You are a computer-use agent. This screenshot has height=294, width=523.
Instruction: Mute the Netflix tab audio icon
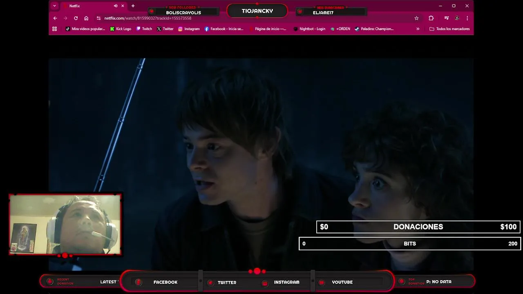pyautogui.click(x=116, y=6)
